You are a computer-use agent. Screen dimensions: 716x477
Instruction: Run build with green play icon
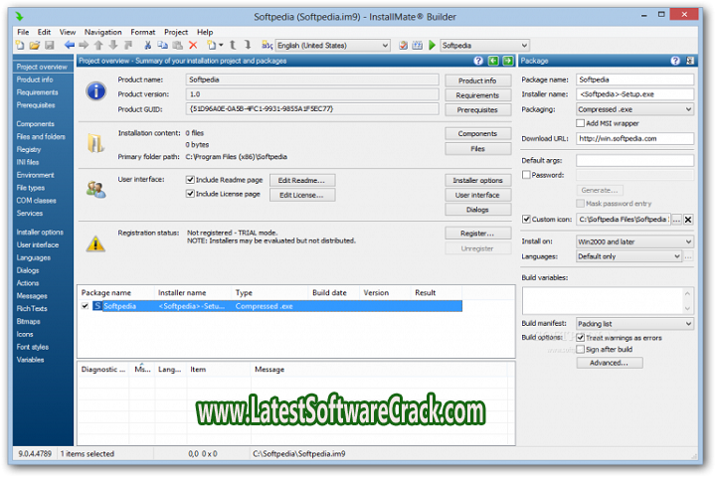pyautogui.click(x=432, y=46)
